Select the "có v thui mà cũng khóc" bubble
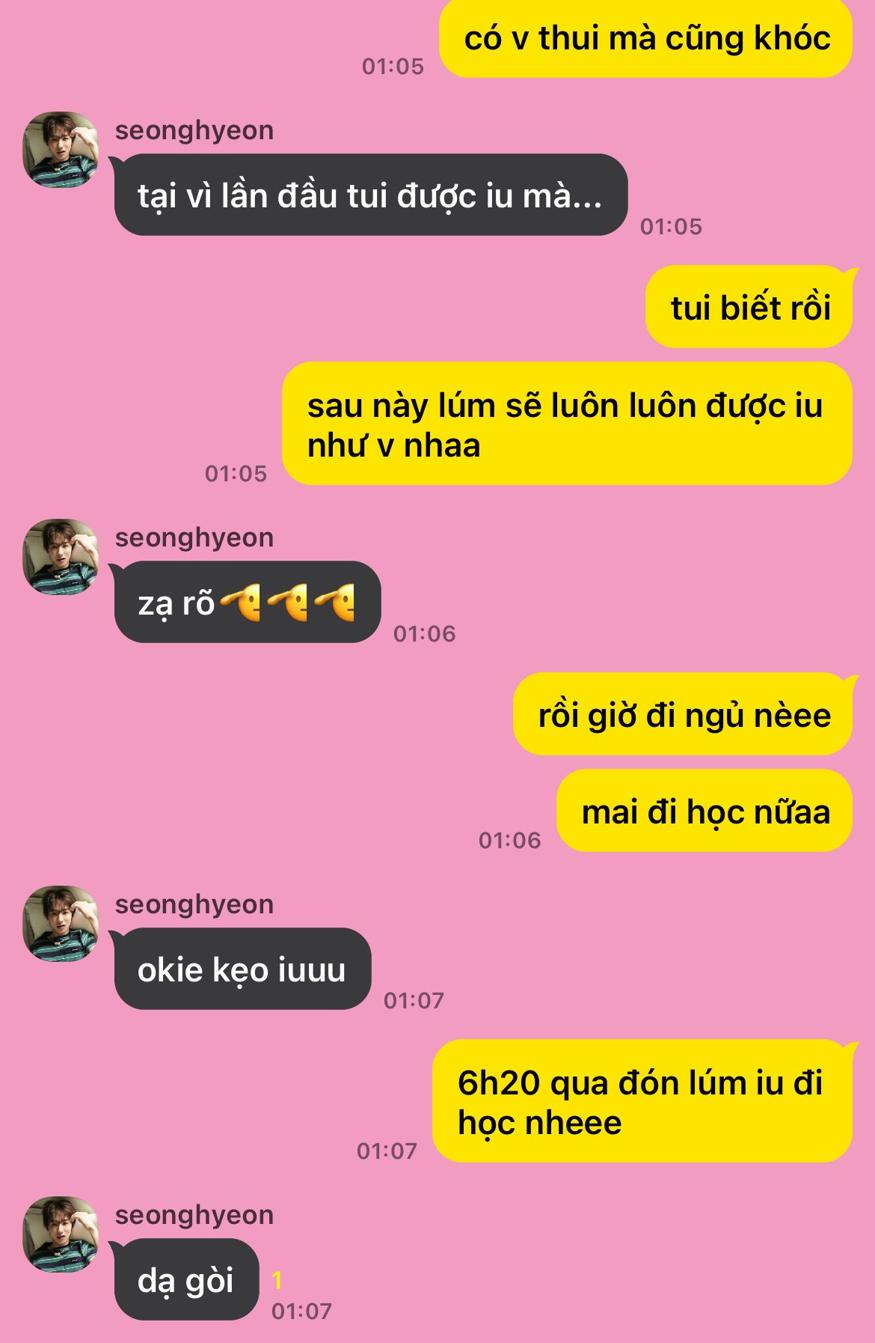875x1343 pixels. tap(646, 38)
